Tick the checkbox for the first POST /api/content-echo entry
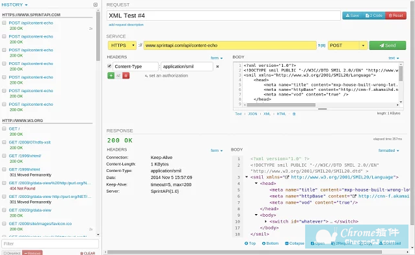Viewport: 415px width, 255px height. tap(4, 23)
